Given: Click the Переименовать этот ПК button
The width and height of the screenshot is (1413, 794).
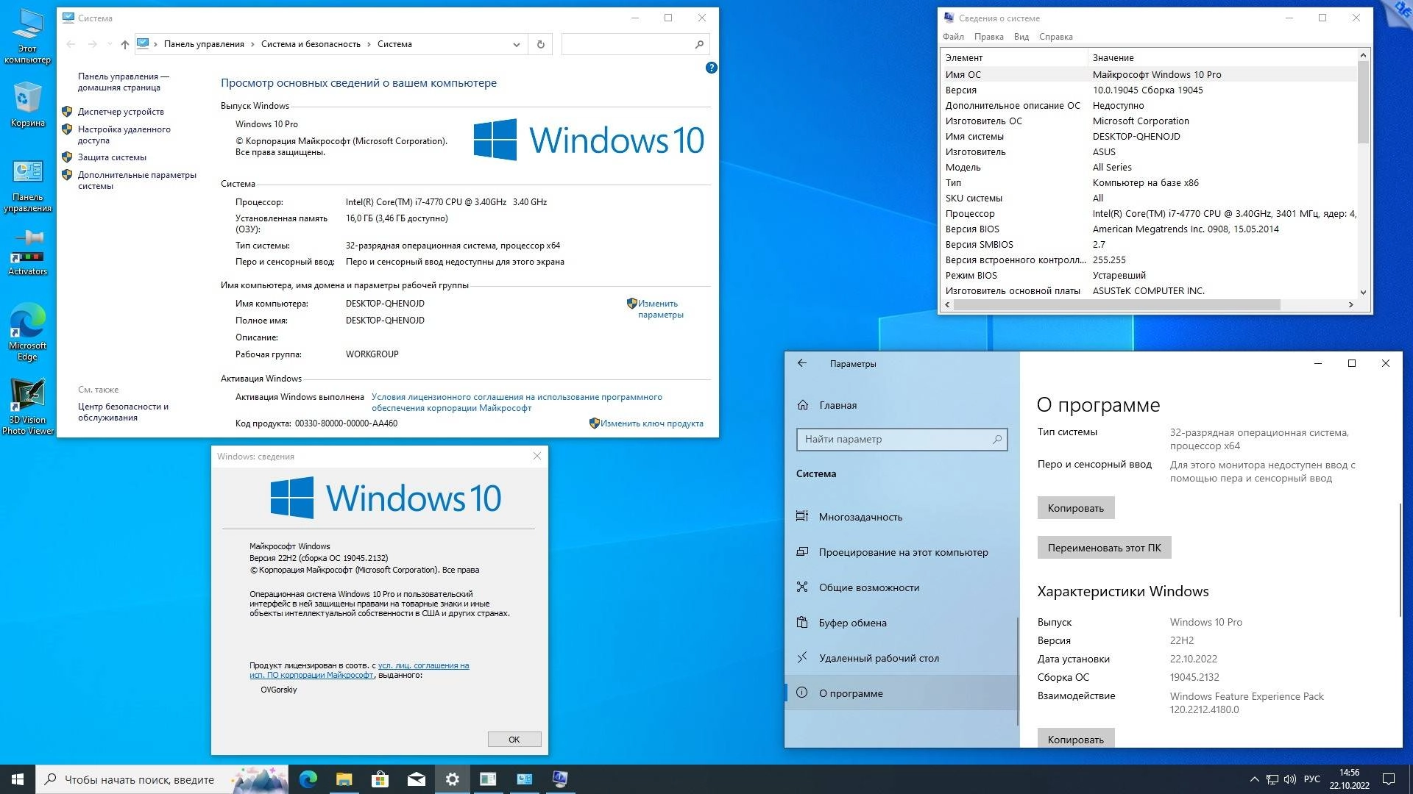Looking at the screenshot, I should (1103, 548).
